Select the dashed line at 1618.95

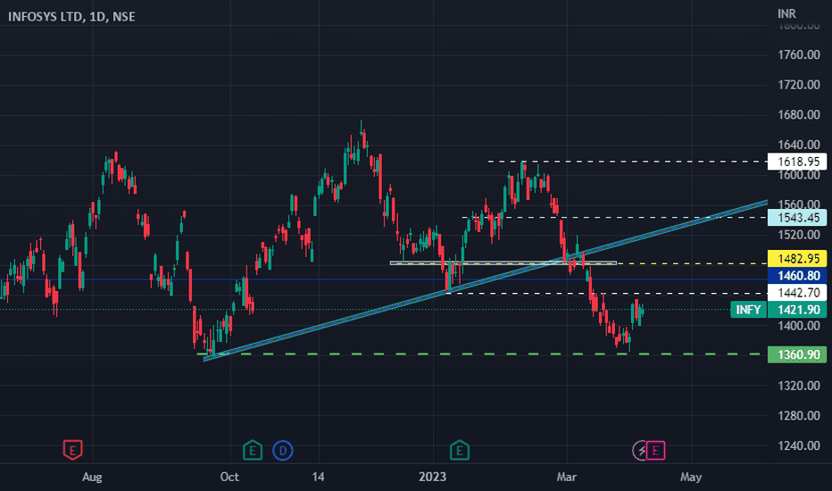[x=626, y=162]
